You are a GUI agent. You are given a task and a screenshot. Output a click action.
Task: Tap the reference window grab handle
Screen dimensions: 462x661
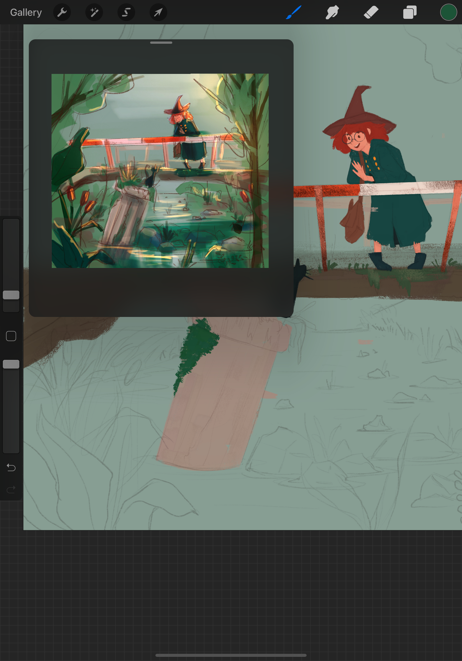pyautogui.click(x=161, y=43)
